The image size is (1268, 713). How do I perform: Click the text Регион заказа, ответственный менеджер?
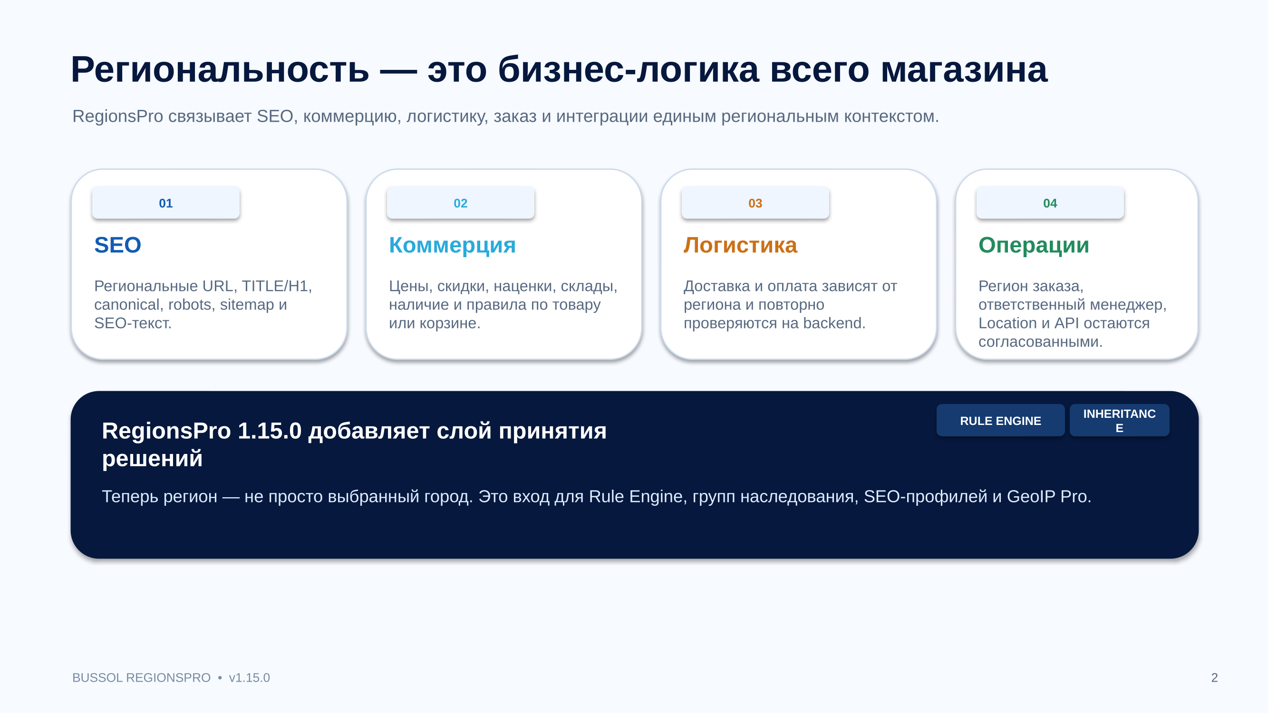coord(1073,314)
